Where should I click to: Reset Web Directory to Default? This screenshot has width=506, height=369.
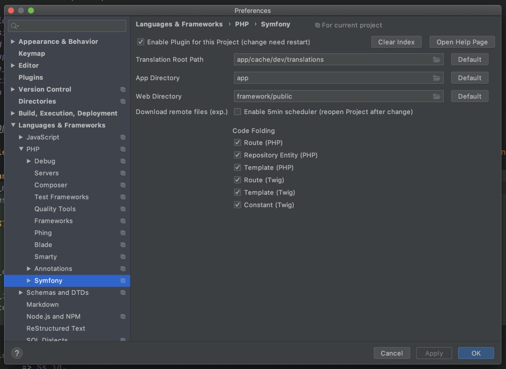[470, 96]
